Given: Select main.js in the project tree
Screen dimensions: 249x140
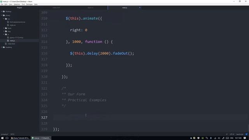Looking at the screenshot, I should click(x=12, y=41).
